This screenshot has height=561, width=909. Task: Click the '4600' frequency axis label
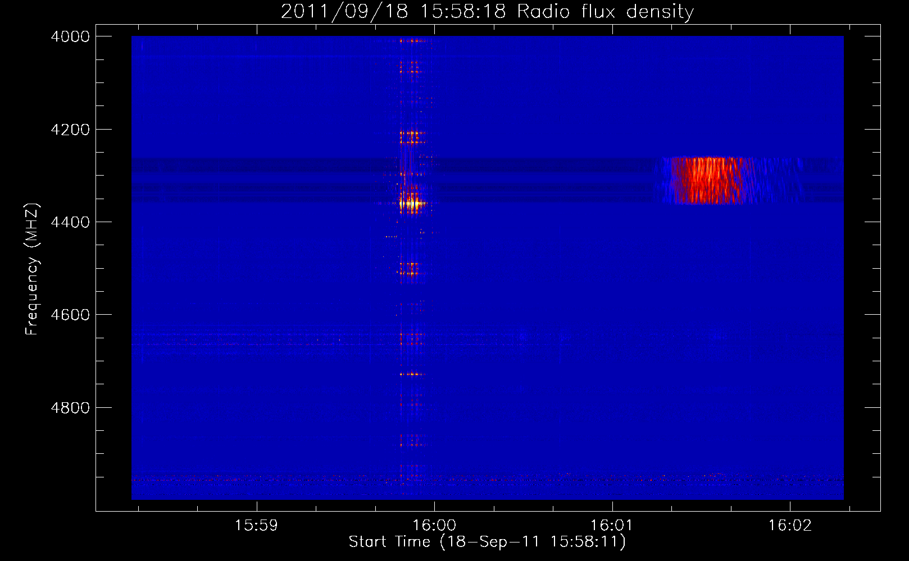click(70, 315)
